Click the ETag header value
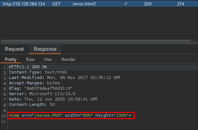The width and height of the screenshot is (198, 130). pyautogui.click(x=48, y=88)
